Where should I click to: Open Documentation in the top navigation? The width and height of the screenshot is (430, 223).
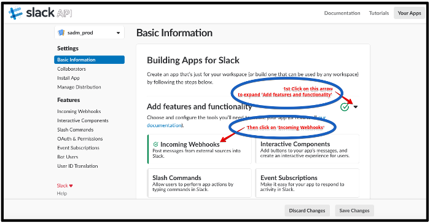click(x=342, y=13)
